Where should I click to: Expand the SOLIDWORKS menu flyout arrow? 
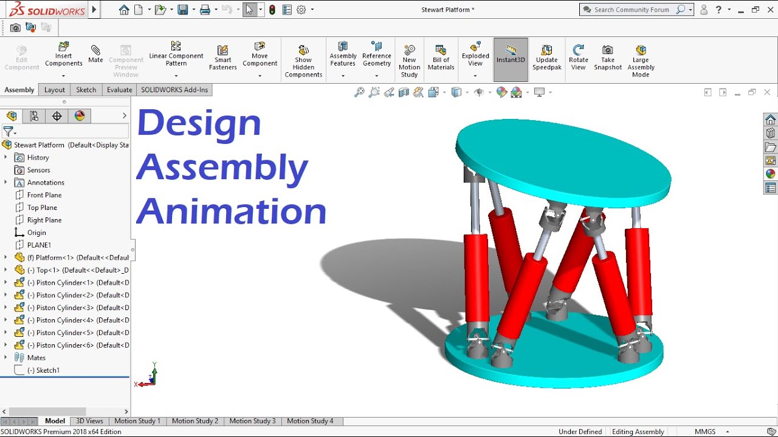click(94, 10)
